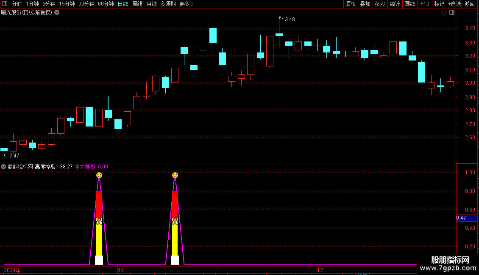This screenshot has width=479, height=275.
Task: Switch to the 周线 weekly chart
Action: (137, 4)
